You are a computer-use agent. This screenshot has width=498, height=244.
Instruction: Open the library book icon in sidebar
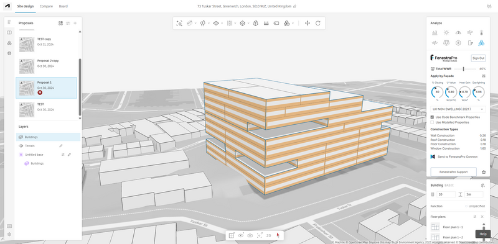(x=9, y=32)
